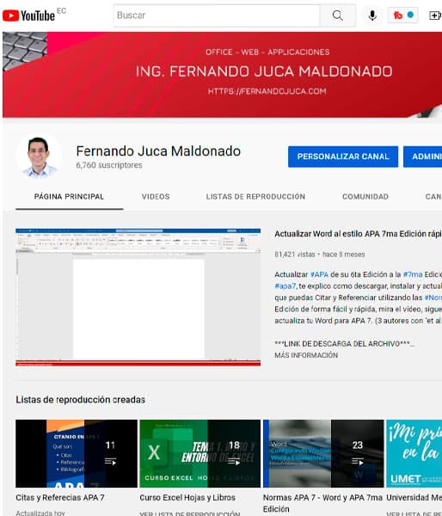Image resolution: width=442 pixels, height=516 pixels.
Task: Open the UMET playlist thumbnail
Action: click(414, 453)
